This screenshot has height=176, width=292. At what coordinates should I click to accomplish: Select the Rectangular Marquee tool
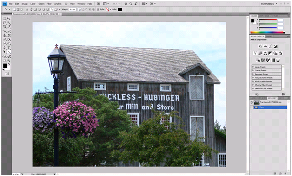tap(5, 19)
